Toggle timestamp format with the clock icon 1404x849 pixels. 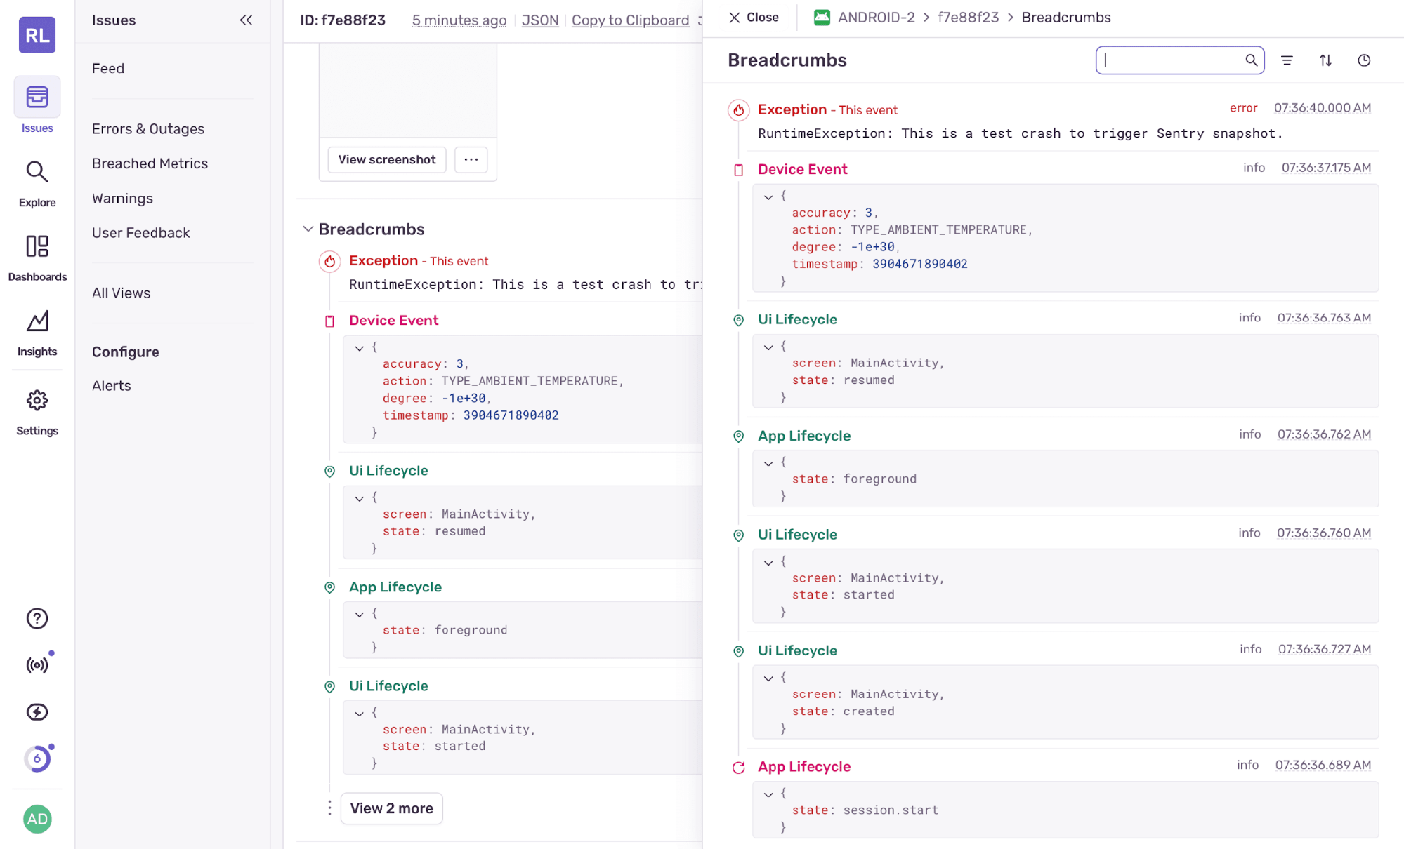pos(1363,60)
